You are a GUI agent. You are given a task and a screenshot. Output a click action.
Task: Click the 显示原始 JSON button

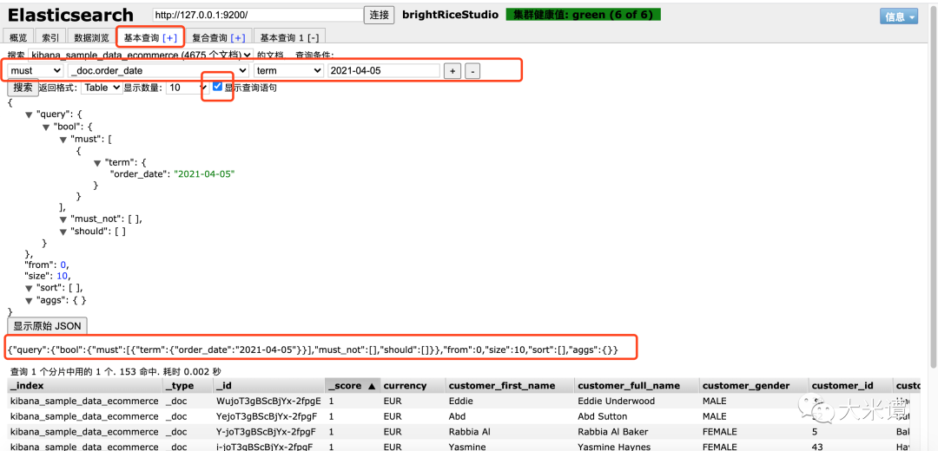(x=47, y=326)
